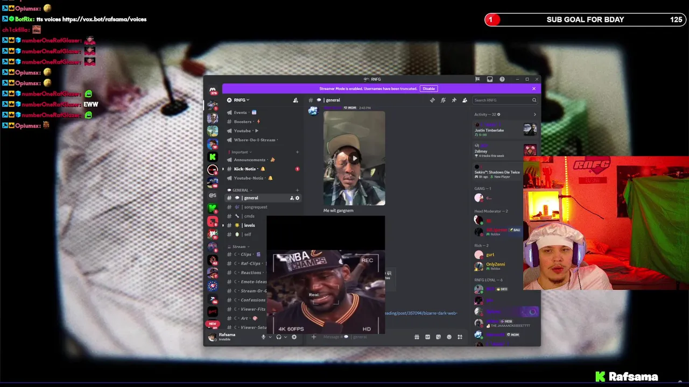The width and height of the screenshot is (689, 387).
Task: Toggle microphone mute in user panel
Action: point(263,337)
